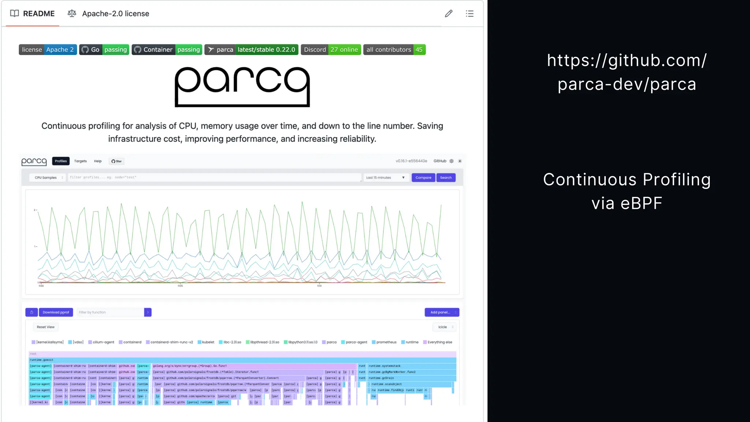Screen dimensions: 750x422
Task: Click the license Apache 2 badge
Action: point(48,49)
